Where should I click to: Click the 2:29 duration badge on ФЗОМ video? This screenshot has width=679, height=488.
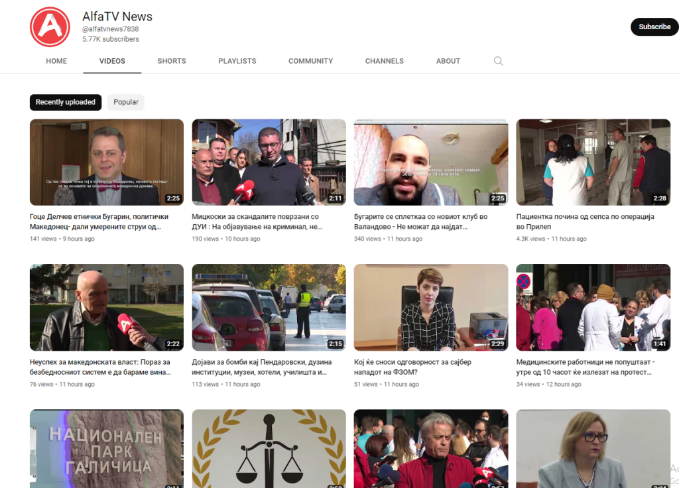pyautogui.click(x=497, y=344)
